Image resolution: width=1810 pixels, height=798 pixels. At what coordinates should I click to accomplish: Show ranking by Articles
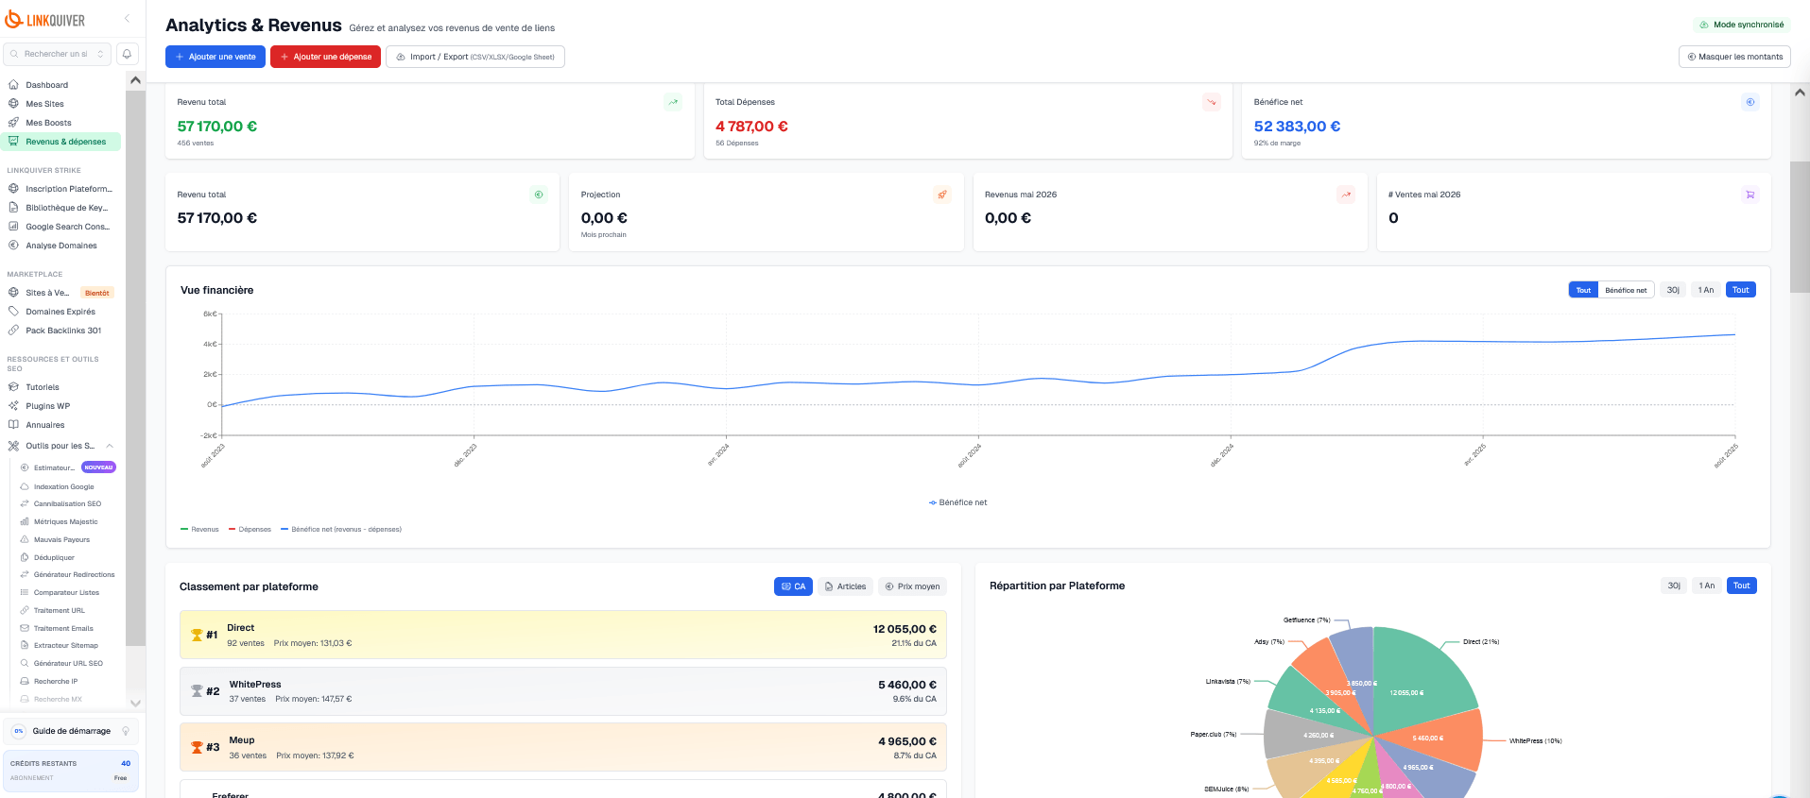coord(845,586)
